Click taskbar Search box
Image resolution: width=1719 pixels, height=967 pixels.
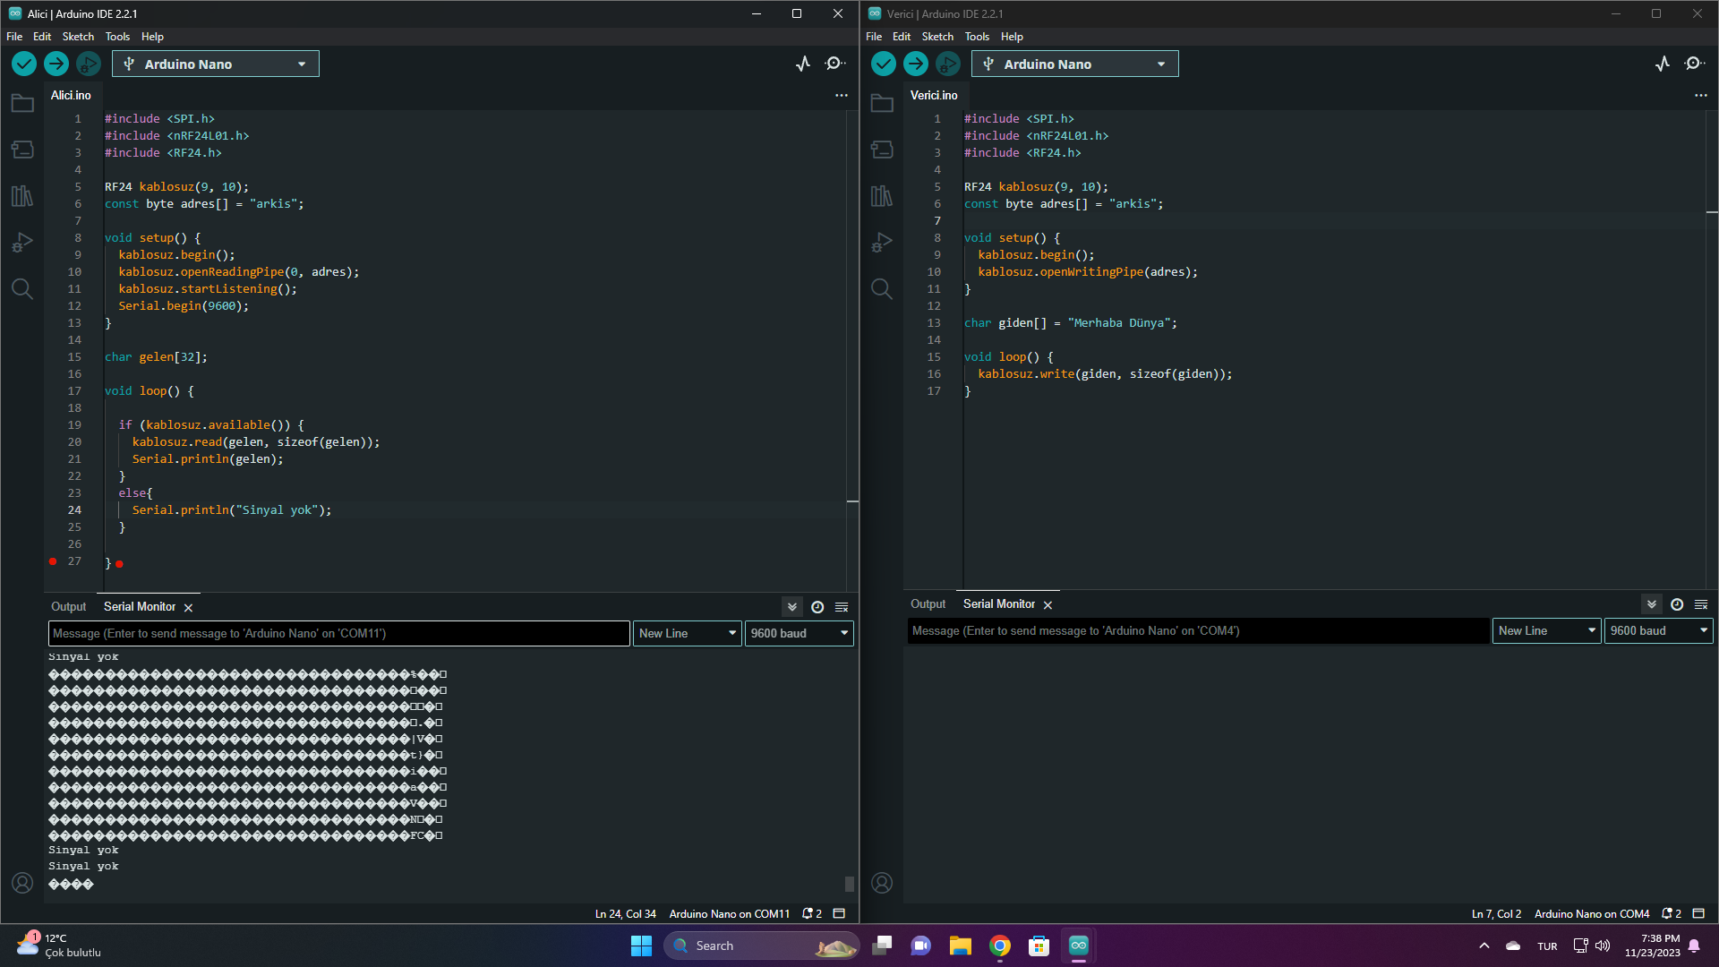click(x=762, y=946)
